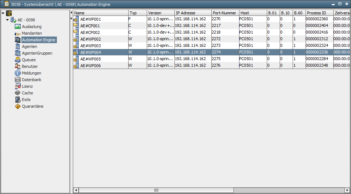
Task: Click the Quarantäne warning icon
Action: click(18, 106)
